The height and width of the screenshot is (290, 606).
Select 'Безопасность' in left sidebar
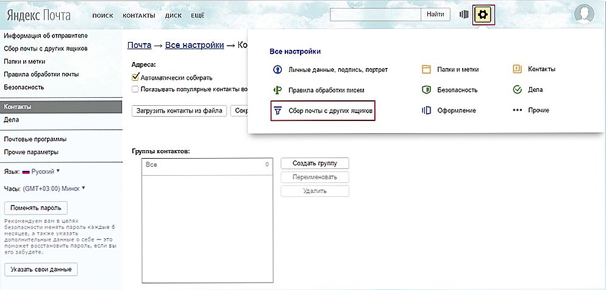tap(23, 88)
